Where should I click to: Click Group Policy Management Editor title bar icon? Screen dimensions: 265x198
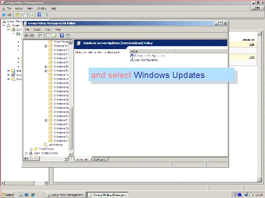coord(25,23)
